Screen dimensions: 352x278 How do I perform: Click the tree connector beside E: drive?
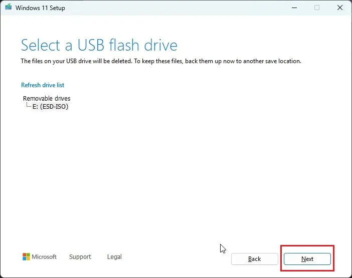click(29, 106)
